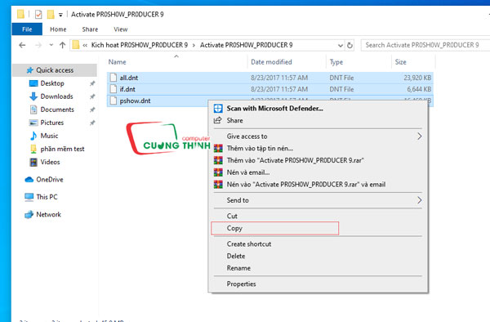Open the File ribbon tab
The height and width of the screenshot is (322, 490).
pos(27,29)
